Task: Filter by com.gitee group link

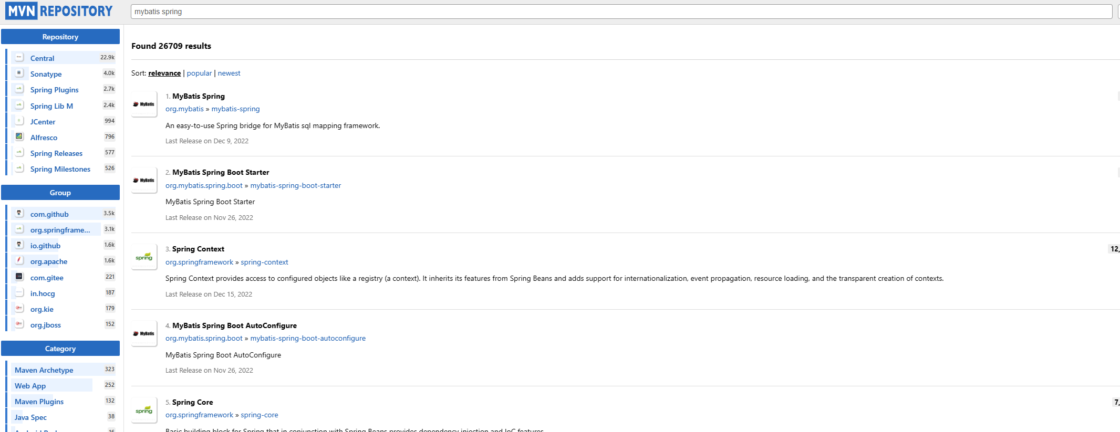Action: pyautogui.click(x=47, y=278)
